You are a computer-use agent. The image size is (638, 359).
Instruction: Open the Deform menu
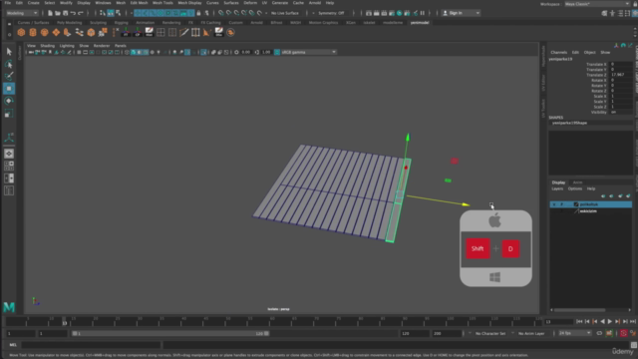pyautogui.click(x=250, y=3)
